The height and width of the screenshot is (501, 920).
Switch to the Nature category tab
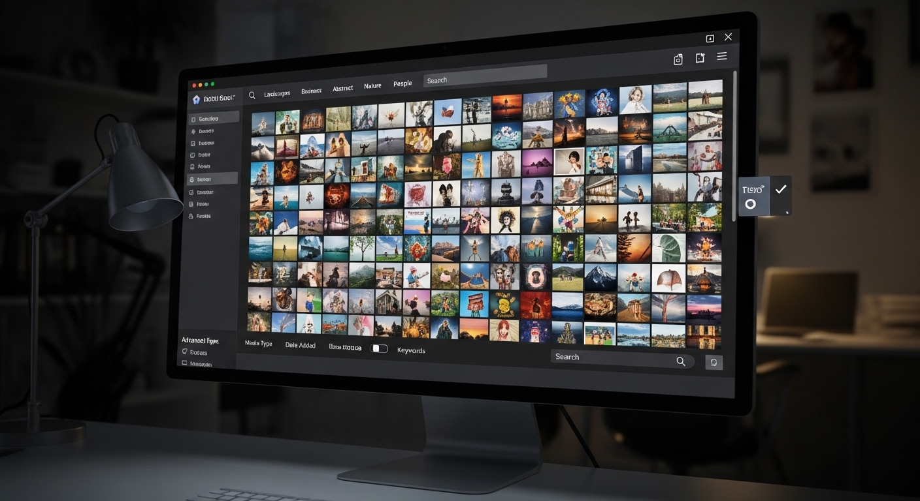pos(372,86)
